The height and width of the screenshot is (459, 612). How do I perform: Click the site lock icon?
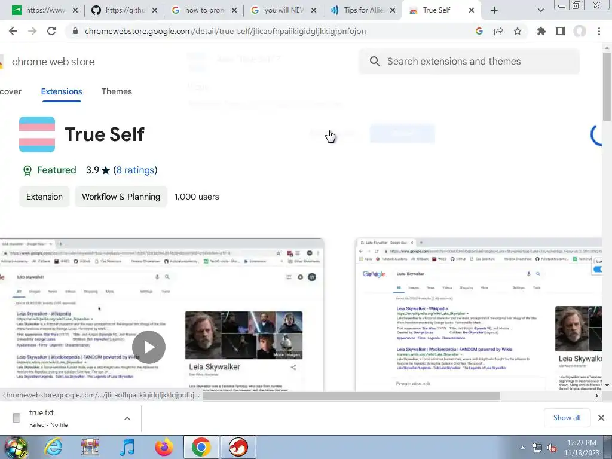[75, 31]
